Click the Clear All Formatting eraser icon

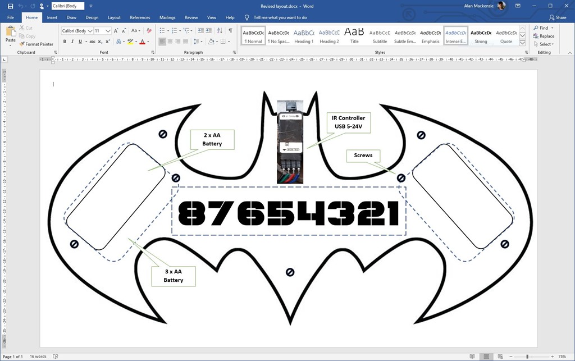click(149, 31)
